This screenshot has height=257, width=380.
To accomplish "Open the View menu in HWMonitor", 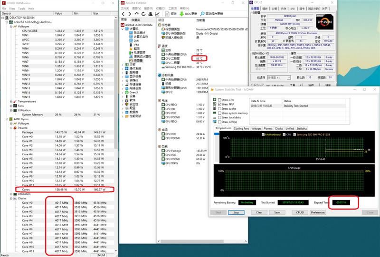I will 12,9.
